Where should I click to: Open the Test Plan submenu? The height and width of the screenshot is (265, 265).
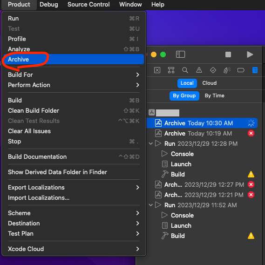coord(74,234)
